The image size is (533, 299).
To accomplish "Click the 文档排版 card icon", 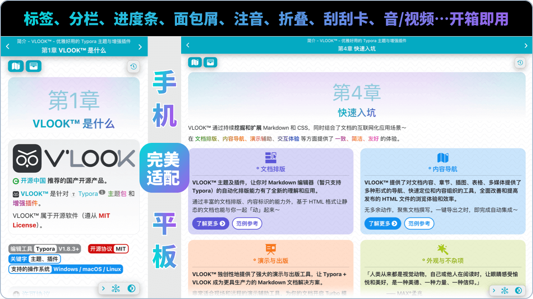I will pyautogui.click(x=271, y=158).
